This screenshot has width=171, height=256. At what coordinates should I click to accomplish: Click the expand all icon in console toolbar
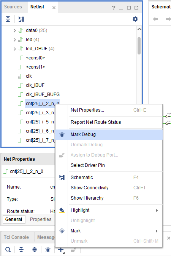35,250
